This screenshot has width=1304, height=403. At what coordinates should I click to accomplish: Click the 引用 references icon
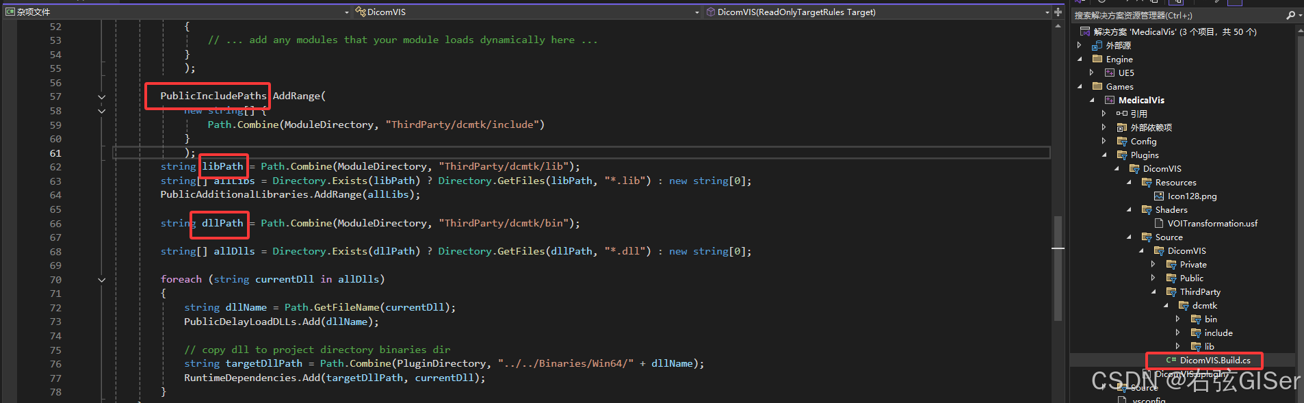pos(1121,114)
